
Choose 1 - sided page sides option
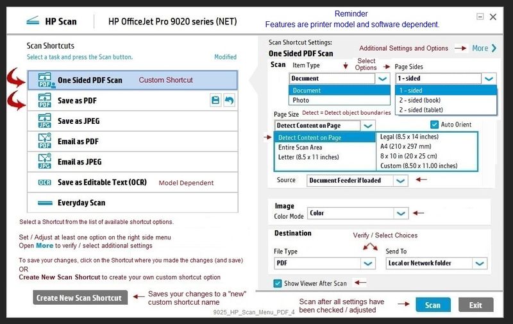click(446, 90)
